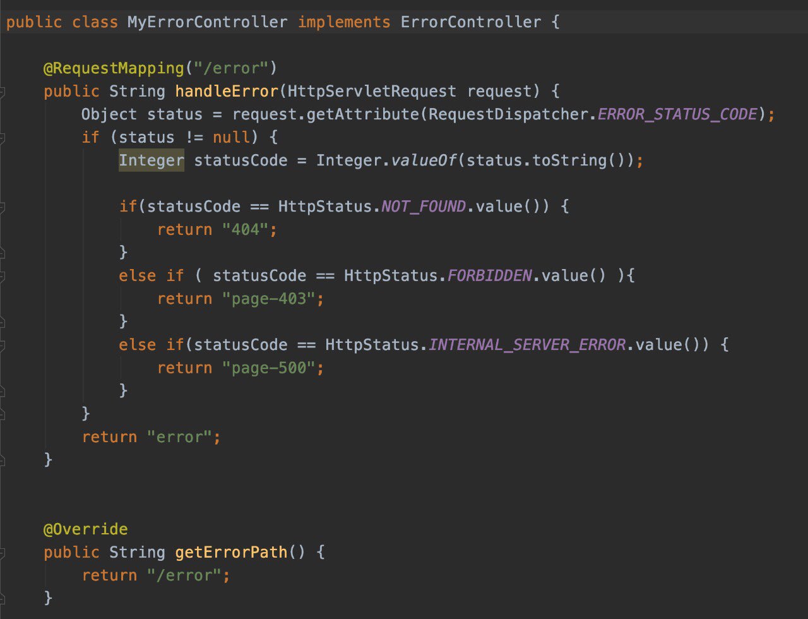Click HttpStatus before NOT_FOUND
808x619 pixels.
click(x=325, y=207)
